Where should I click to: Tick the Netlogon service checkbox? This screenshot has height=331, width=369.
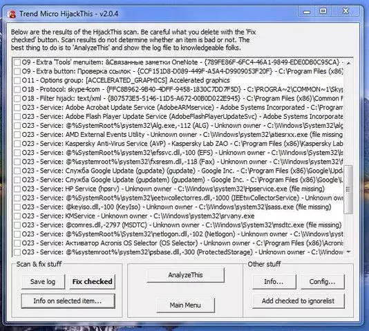(17, 234)
